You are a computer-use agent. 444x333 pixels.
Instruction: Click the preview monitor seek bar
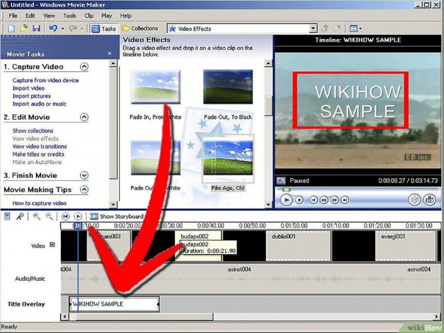pyautogui.click(x=358, y=190)
